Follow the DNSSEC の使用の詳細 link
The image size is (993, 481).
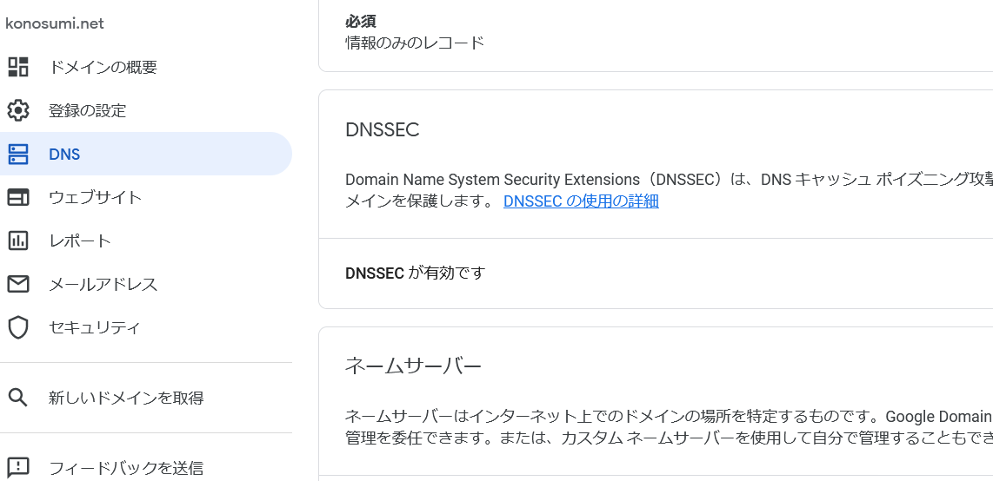click(581, 201)
